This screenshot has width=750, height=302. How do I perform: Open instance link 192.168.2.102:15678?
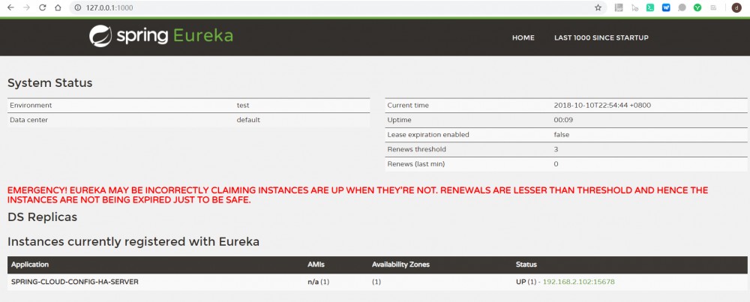tap(579, 282)
